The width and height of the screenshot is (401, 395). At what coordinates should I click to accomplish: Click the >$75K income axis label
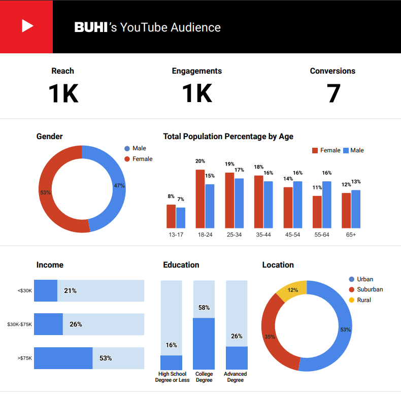(25, 358)
